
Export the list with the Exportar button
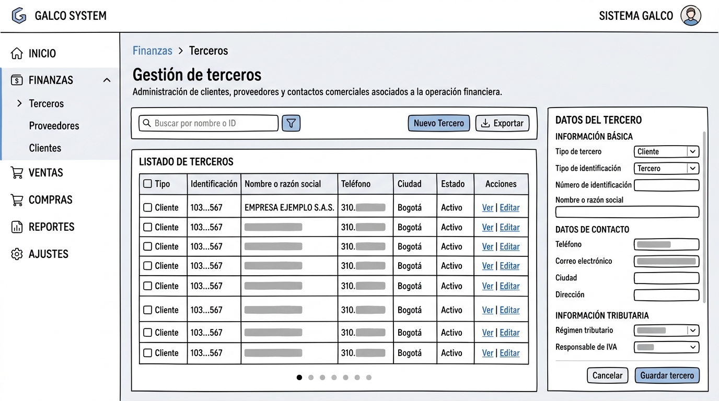502,123
